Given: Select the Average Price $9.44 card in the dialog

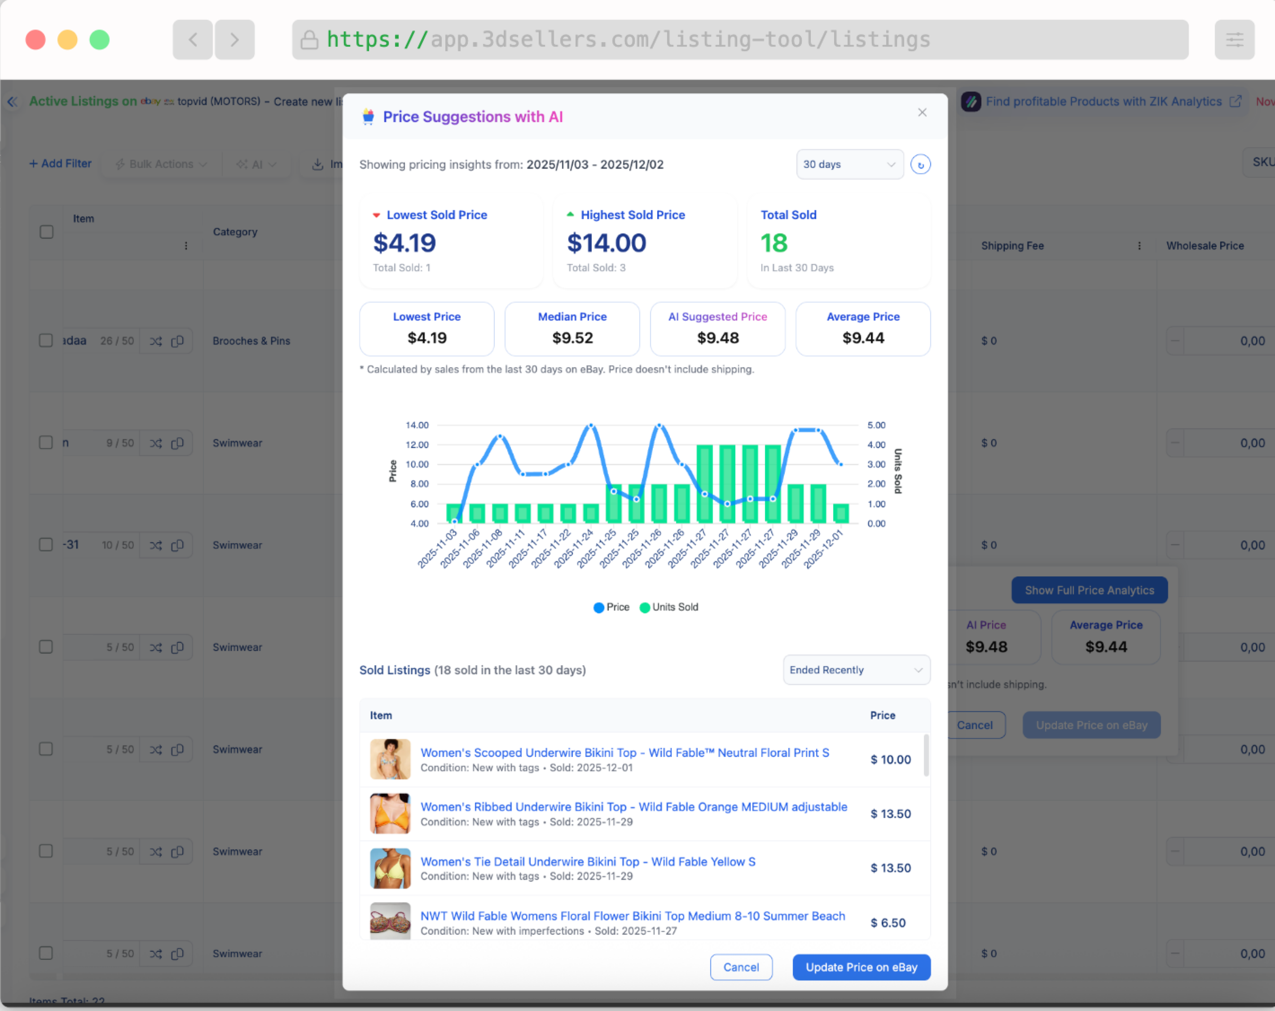Looking at the screenshot, I should (863, 329).
